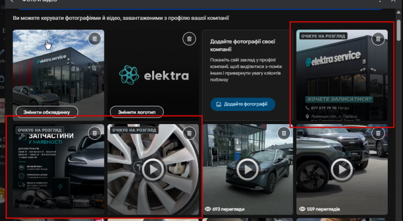Click Змінити логотип button
Viewport: 403px width, 221px height.
click(137, 112)
